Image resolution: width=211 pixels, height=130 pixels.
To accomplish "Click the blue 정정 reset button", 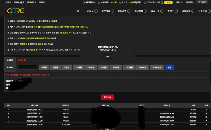I will click(169, 67).
